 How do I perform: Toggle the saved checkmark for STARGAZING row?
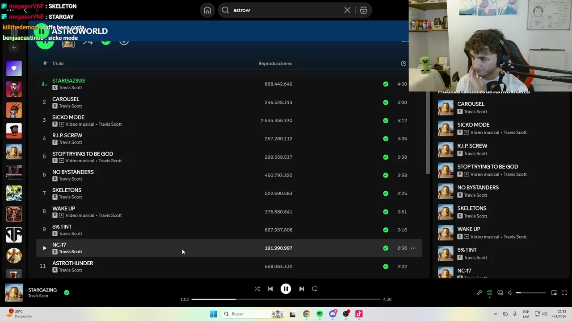[x=386, y=84]
